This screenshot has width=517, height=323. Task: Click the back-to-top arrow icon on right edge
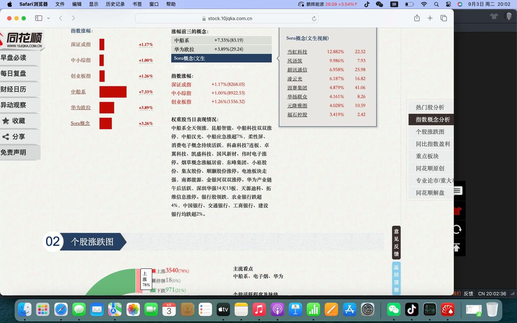[457, 248]
